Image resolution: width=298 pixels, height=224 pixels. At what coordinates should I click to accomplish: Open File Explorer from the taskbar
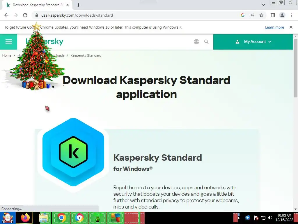click(x=44, y=218)
